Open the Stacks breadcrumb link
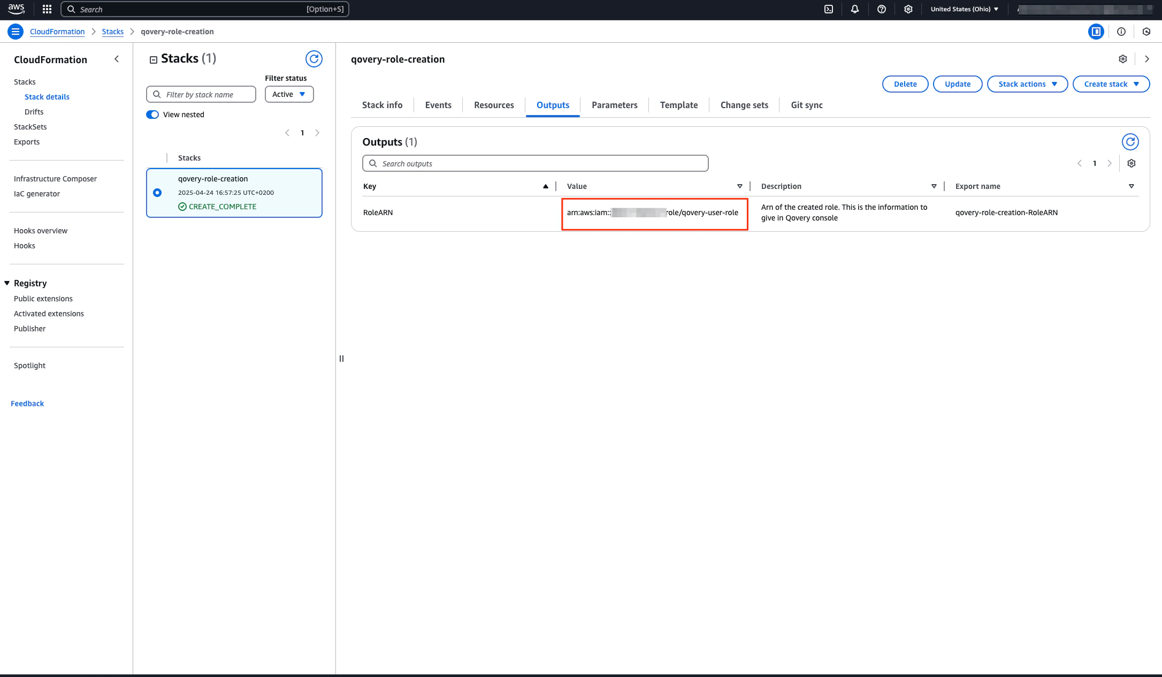The width and height of the screenshot is (1162, 677). point(112,32)
